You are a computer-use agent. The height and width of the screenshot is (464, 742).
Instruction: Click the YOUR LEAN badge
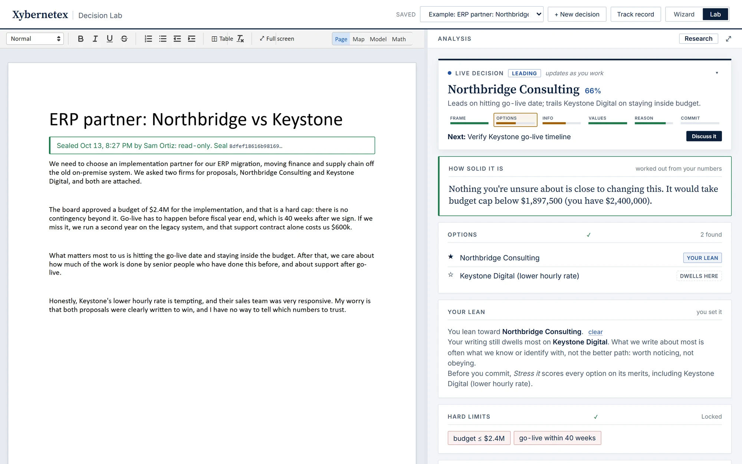pos(702,258)
